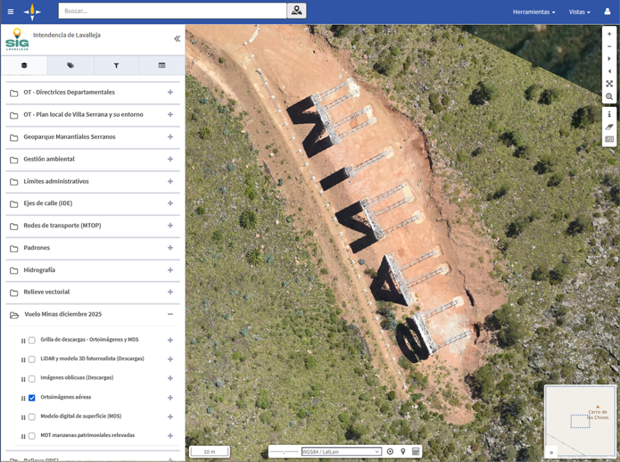
Task: Open options for Ortoimágenes aéreas layer
Action: (x=171, y=398)
